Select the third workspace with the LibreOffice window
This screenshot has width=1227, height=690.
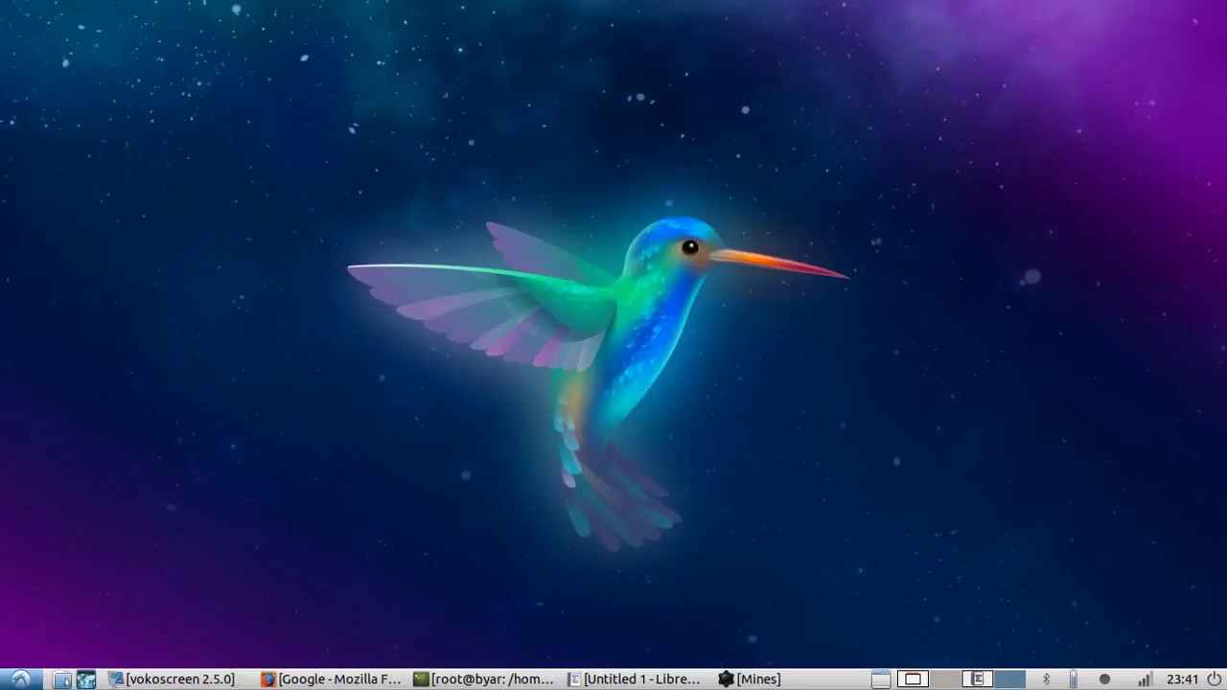pos(978,679)
